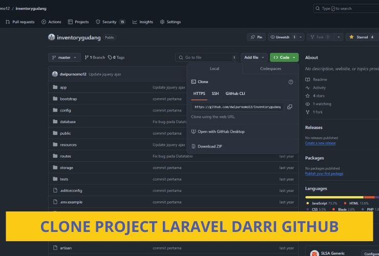
Task: Click the repository owner avatar beside inventorygudang
Action: pos(51,37)
